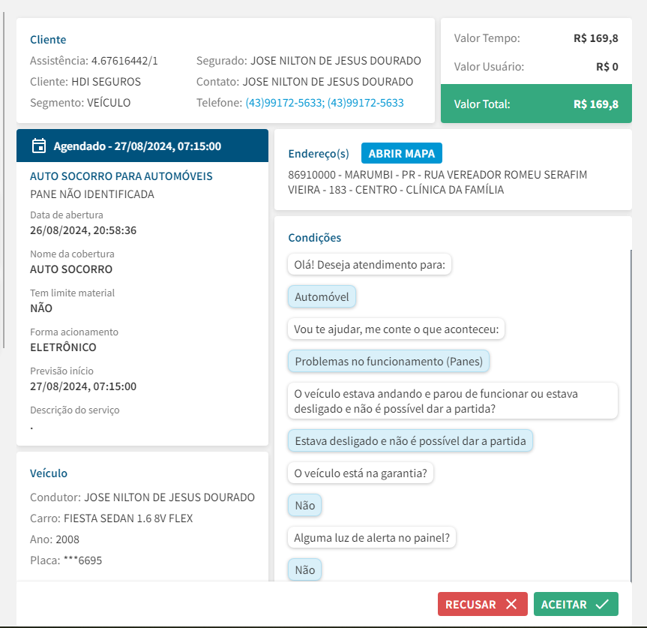Click 'Problemas no funcionamento (Panes)' answer bubble

pos(389,361)
